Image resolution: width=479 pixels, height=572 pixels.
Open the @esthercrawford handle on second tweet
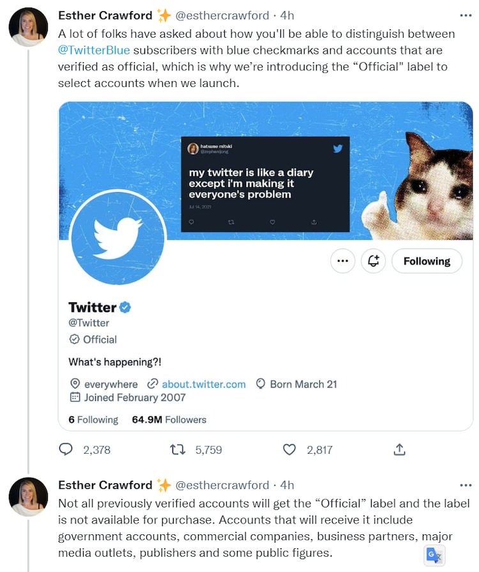point(222,484)
